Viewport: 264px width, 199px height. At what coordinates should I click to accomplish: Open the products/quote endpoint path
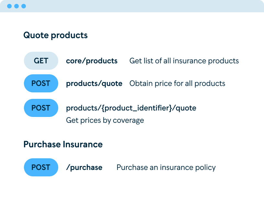tap(94, 84)
